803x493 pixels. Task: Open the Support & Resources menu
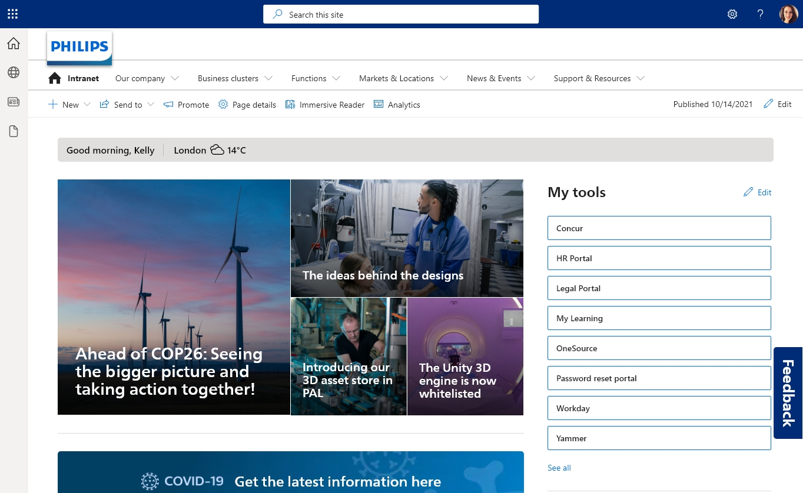pos(592,78)
